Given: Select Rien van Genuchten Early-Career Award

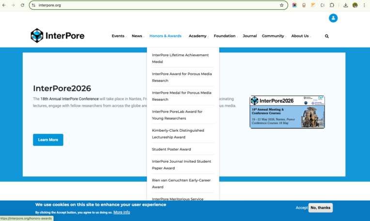Looking at the screenshot, I should (x=183, y=184).
